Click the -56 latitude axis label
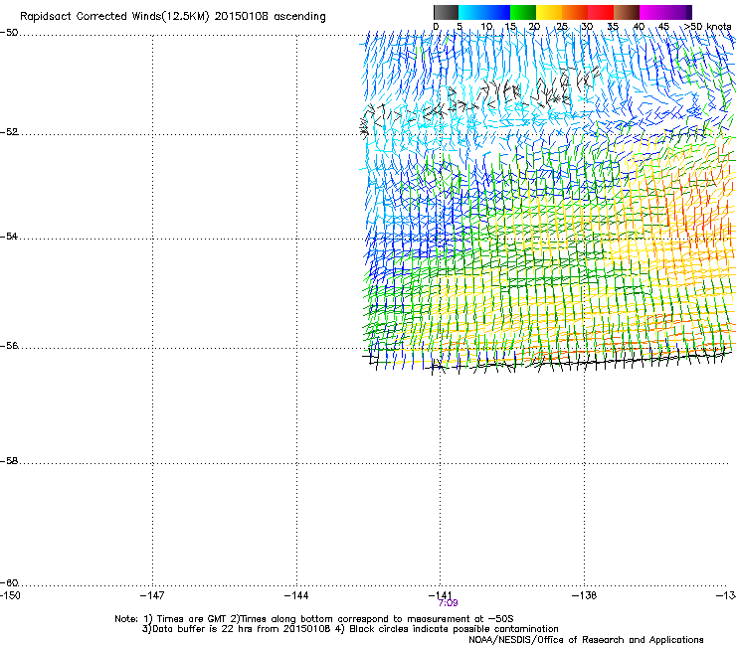 click(x=9, y=346)
